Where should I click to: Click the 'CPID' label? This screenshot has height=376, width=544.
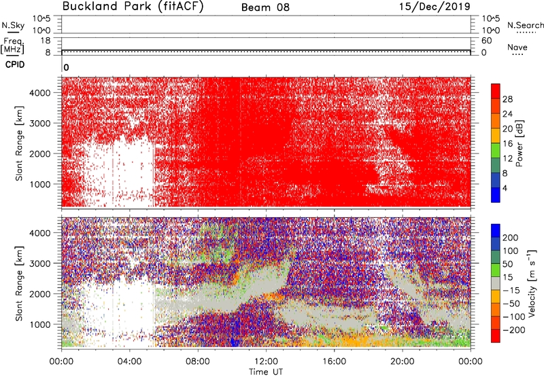[x=14, y=64]
